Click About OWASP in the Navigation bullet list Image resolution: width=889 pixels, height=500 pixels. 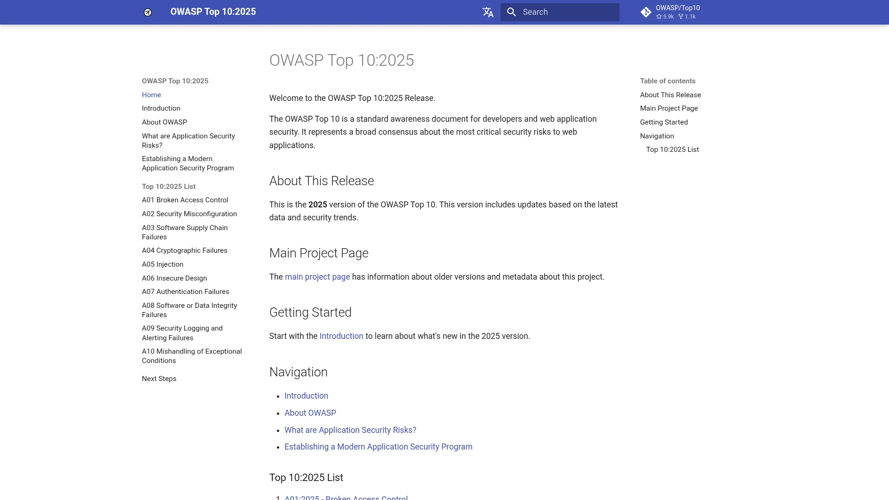(x=310, y=413)
